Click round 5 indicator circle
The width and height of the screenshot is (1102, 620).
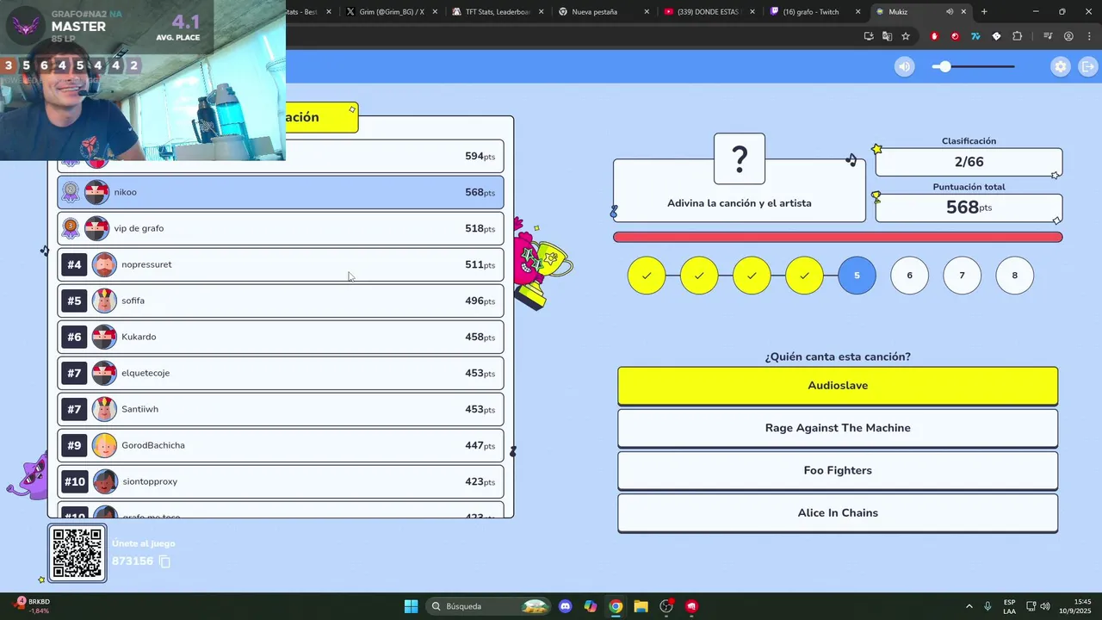[857, 276]
